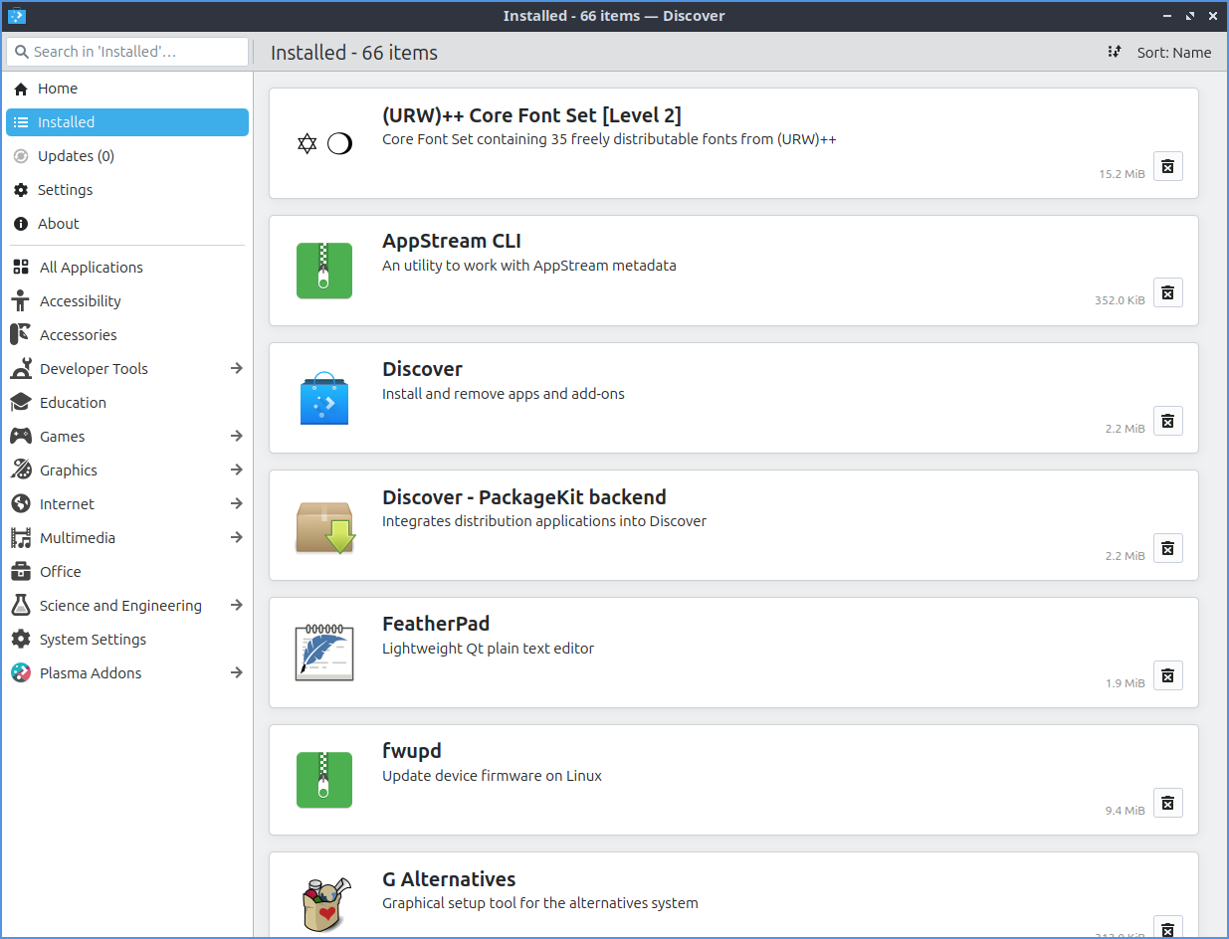Click the FeatherPad feather notepad icon
This screenshot has width=1229, height=939.
point(324,653)
